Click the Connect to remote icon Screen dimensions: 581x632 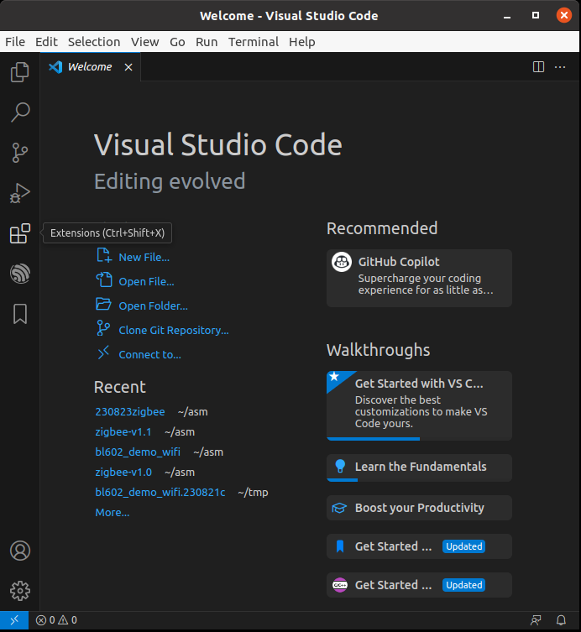(103, 353)
